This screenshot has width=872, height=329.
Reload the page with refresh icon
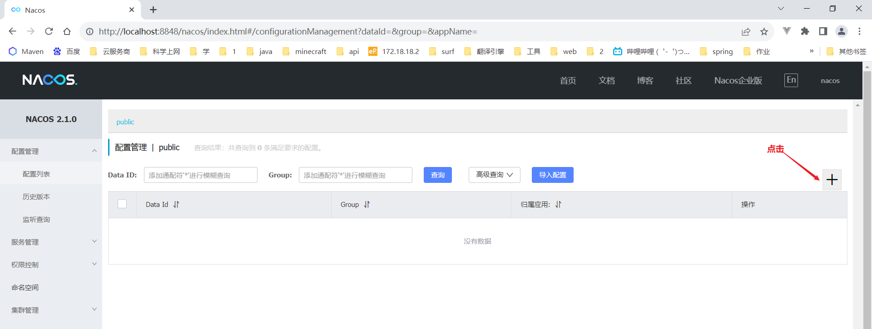[x=49, y=31]
